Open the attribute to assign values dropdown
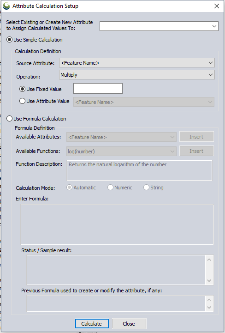This screenshot has width=225, height=333. pyautogui.click(x=159, y=26)
